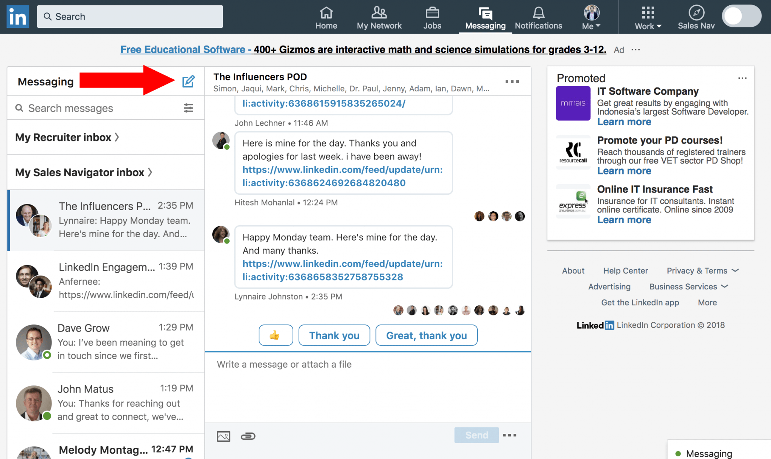Toggle the green Messaging presence indicator
Viewport: 771px width, 459px height.
tap(678, 453)
